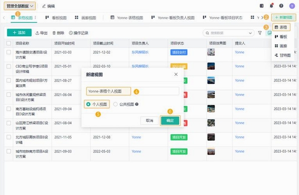Click 确定 to confirm new view
Viewport: 299px width, 195px height.
coord(170,121)
